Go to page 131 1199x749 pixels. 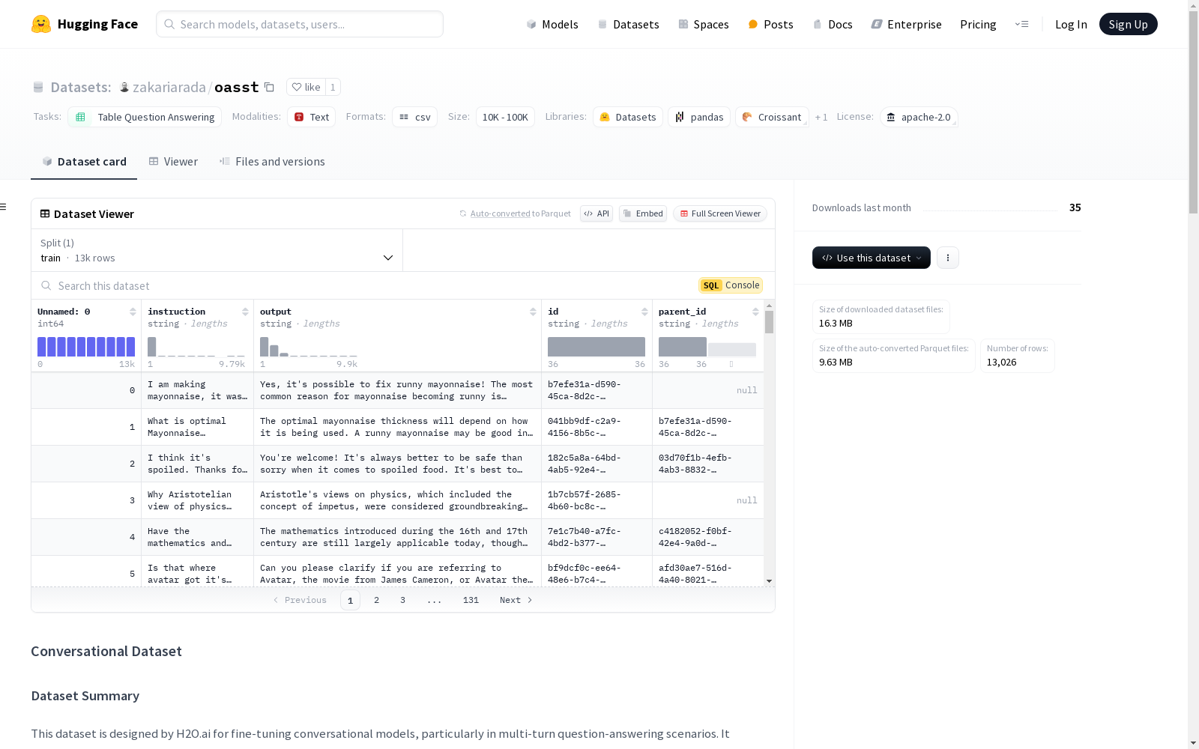point(471,600)
